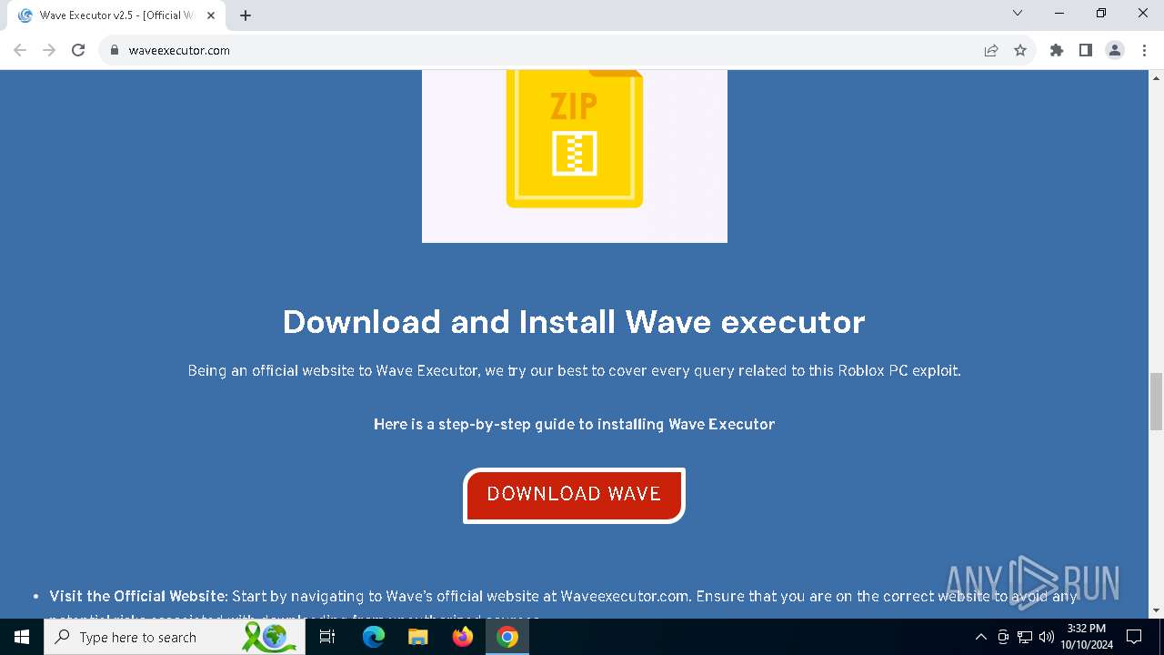Image resolution: width=1164 pixels, height=655 pixels.
Task: Bookmark this page with the star icon
Action: pos(1020,50)
